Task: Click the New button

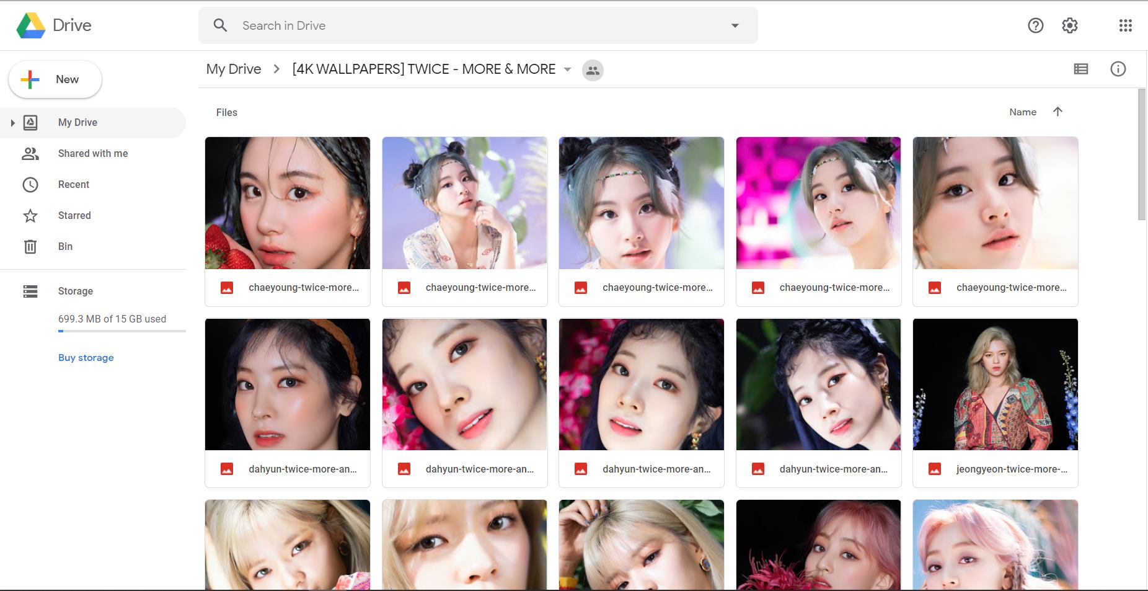Action: coord(55,79)
